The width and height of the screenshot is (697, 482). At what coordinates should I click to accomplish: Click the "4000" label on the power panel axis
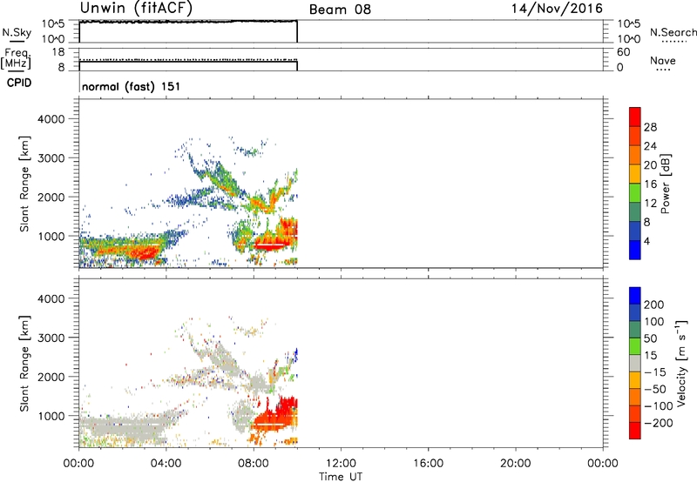tap(51, 119)
